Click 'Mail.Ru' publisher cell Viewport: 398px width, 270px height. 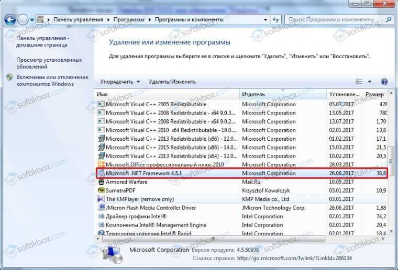coord(251,182)
